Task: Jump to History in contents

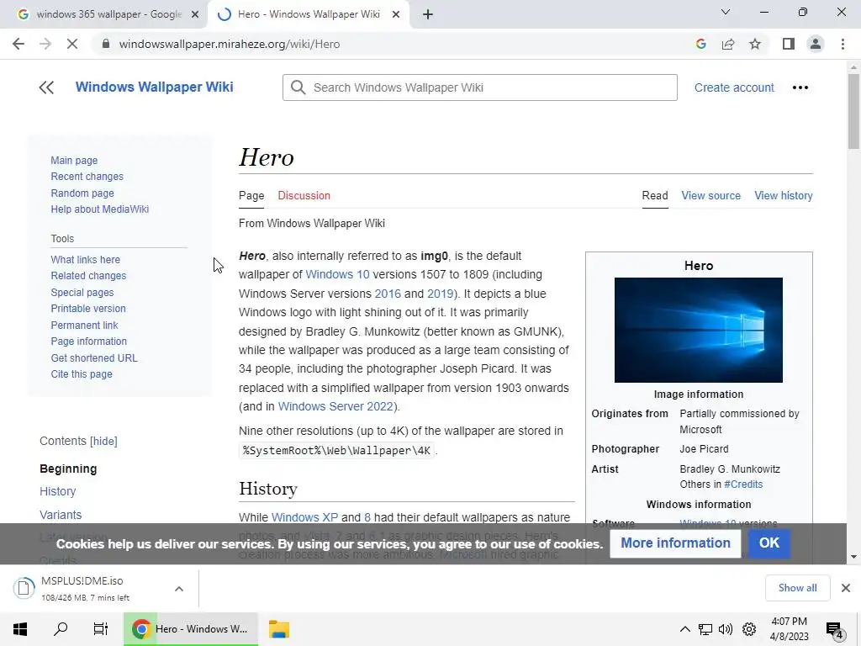Action: point(58,491)
